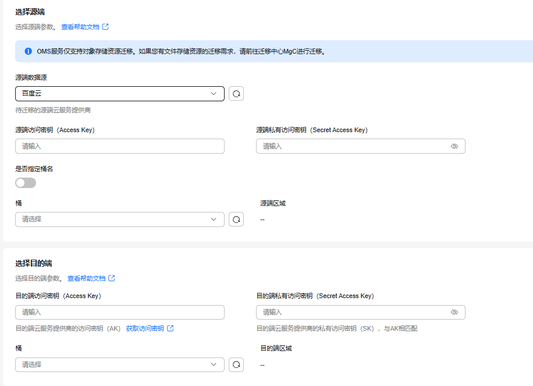Image resolution: width=533 pixels, height=386 pixels.
Task: Expand the destination 桶 请选择 dropdown
Action: tap(120, 364)
